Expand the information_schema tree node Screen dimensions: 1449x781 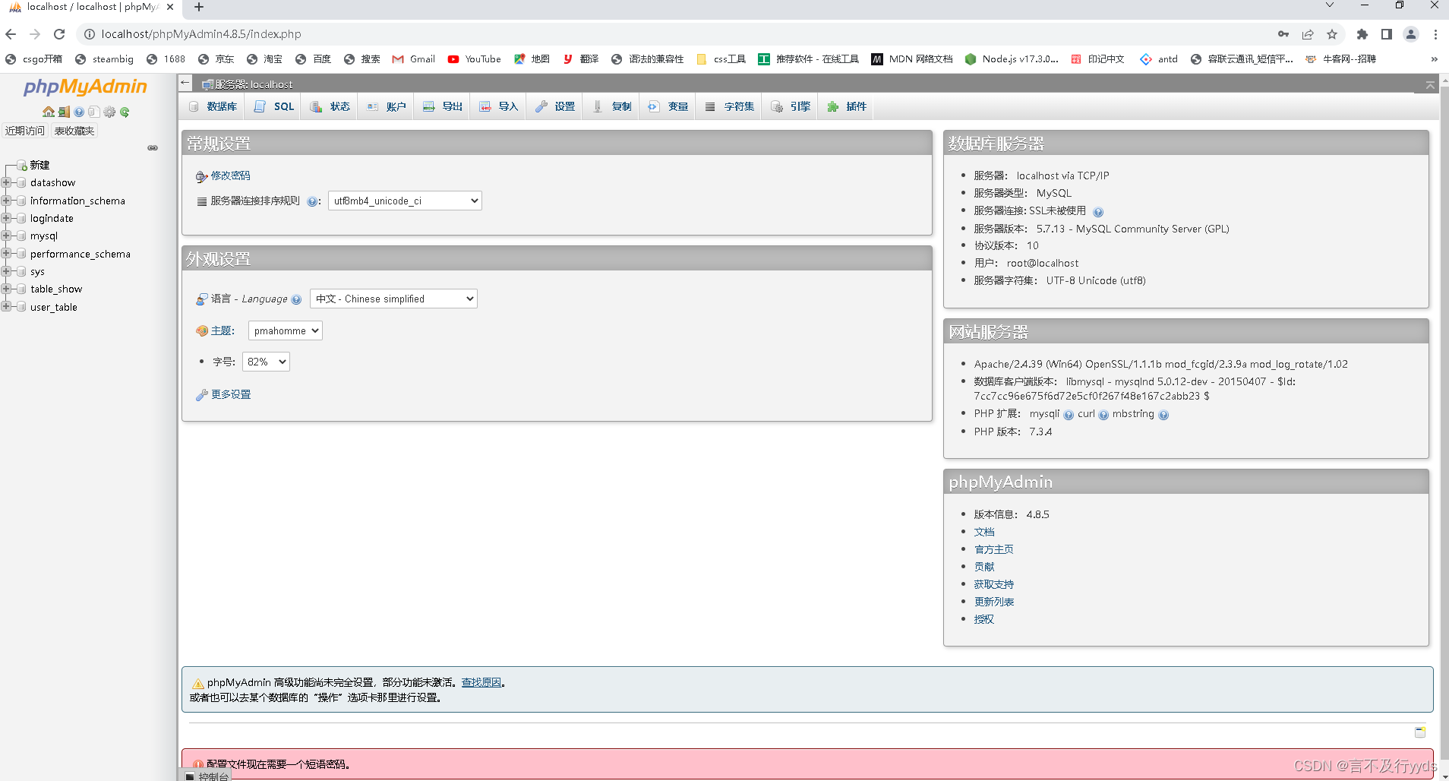click(6, 201)
